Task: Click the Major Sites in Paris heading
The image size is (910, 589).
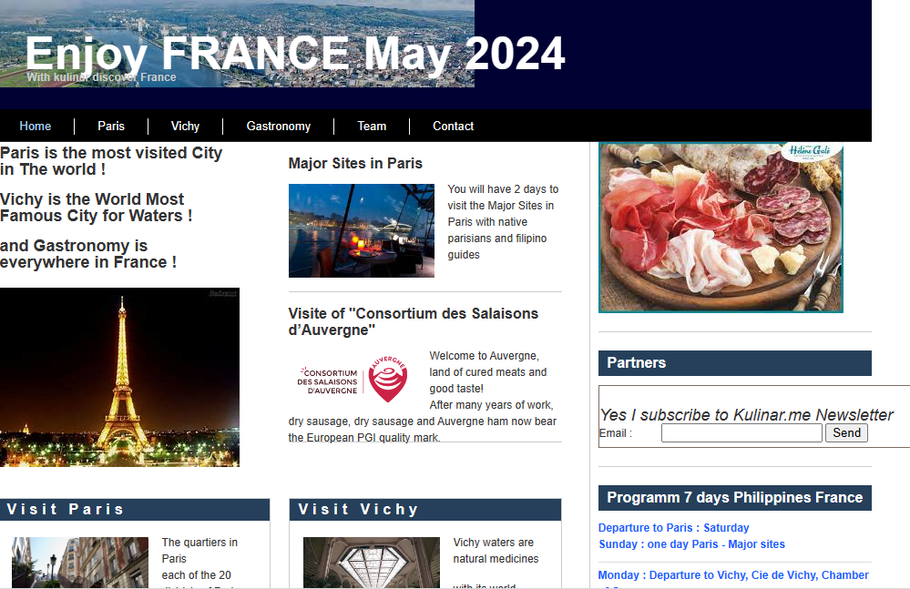Action: pos(355,164)
